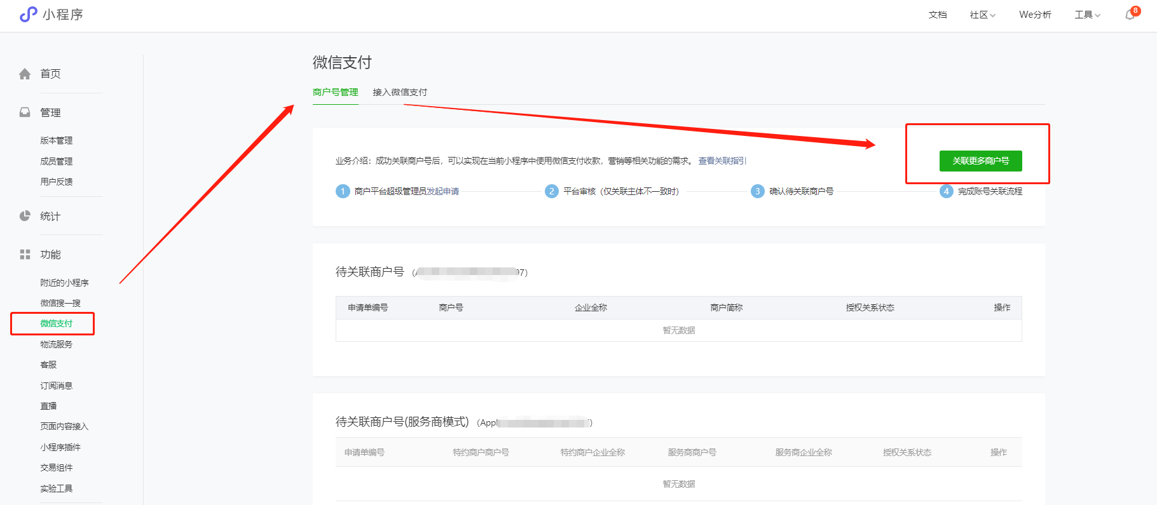
Task: Select the 商户号管理 tab
Action: [335, 92]
